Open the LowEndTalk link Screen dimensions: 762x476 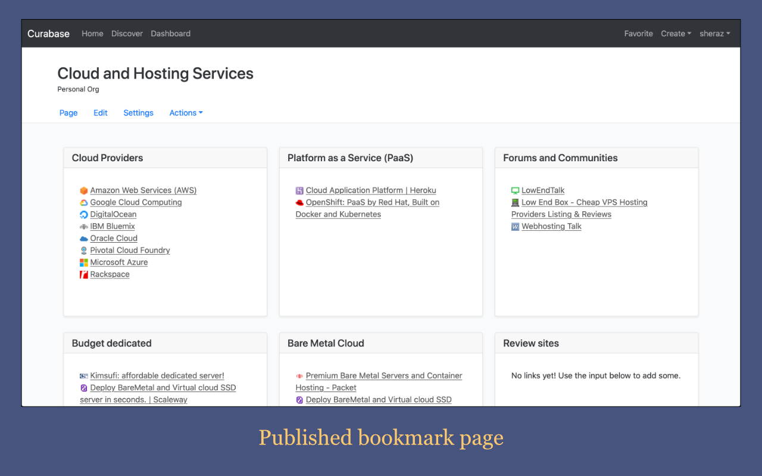click(543, 190)
